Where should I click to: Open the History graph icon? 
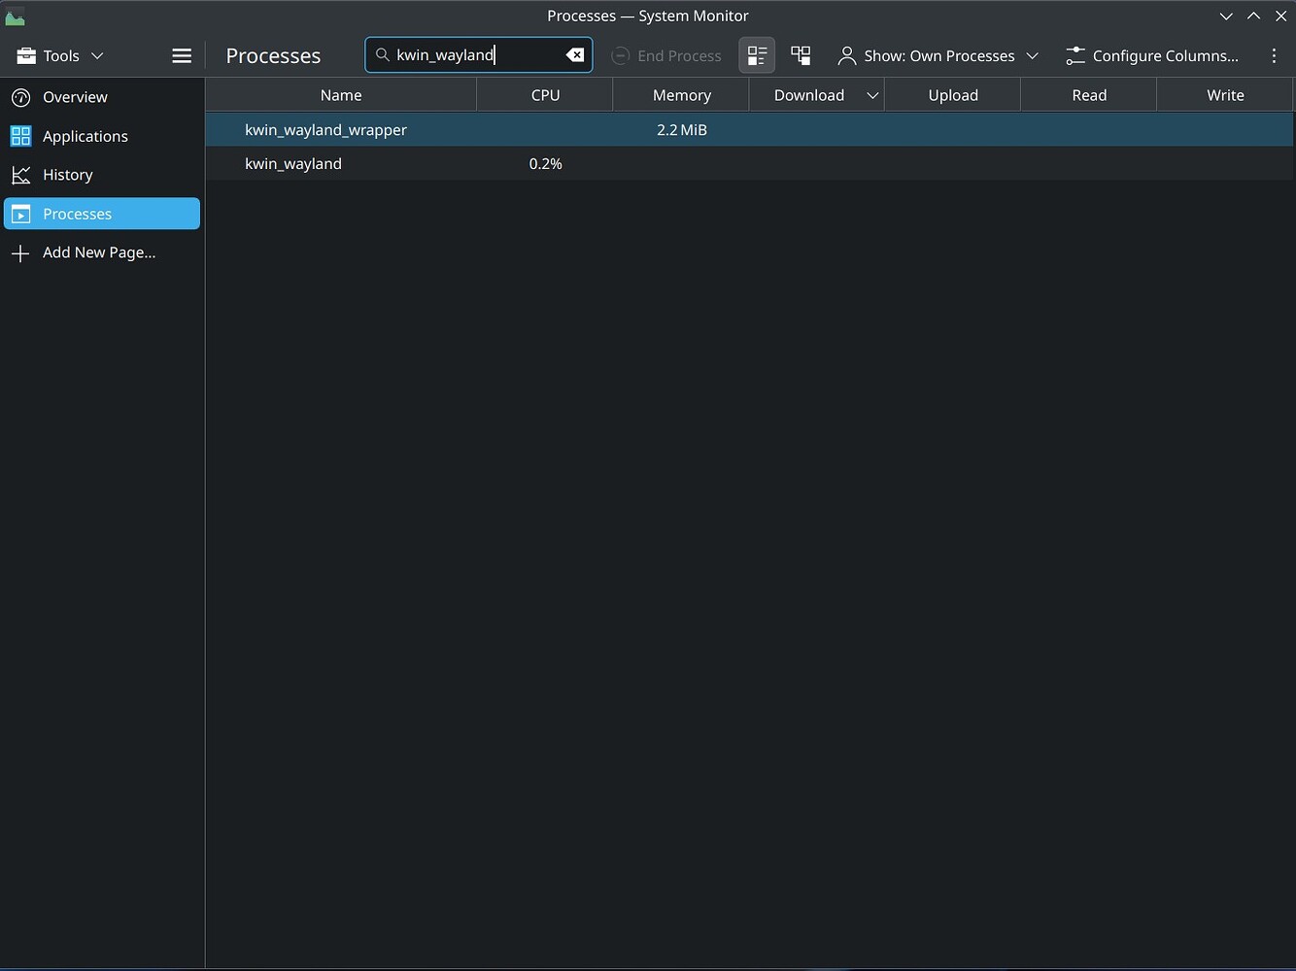pos(20,175)
